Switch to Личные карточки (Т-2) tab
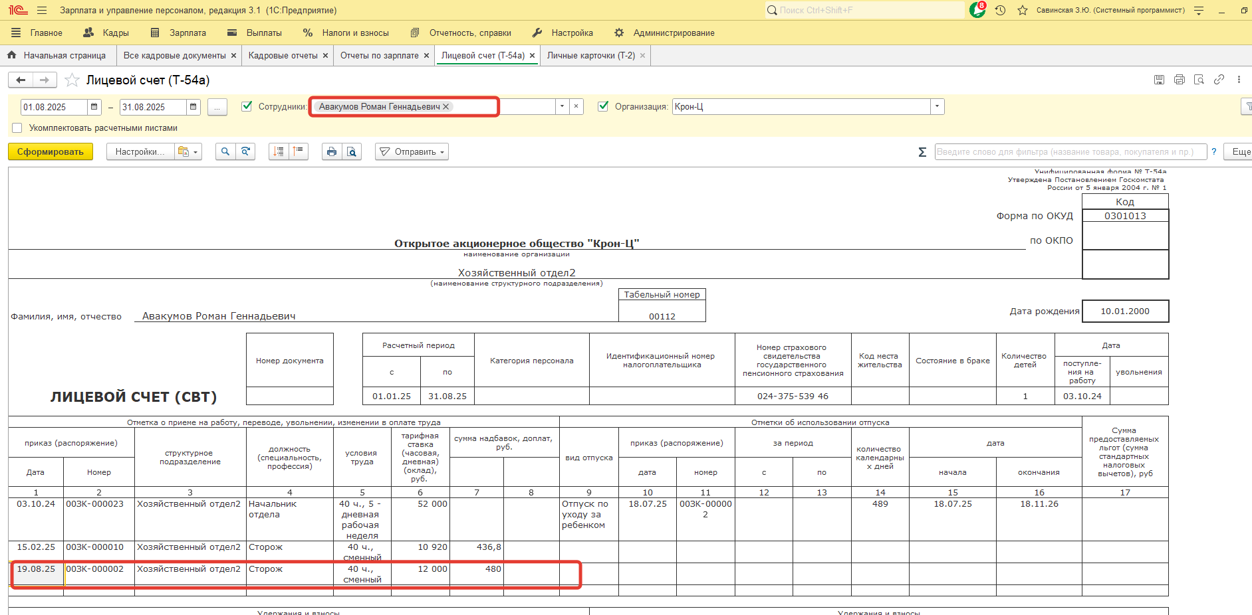The height and width of the screenshot is (615, 1252). click(590, 56)
